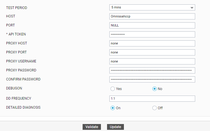
Task: Click the PROXY USERNAME field
Action: 152,61
